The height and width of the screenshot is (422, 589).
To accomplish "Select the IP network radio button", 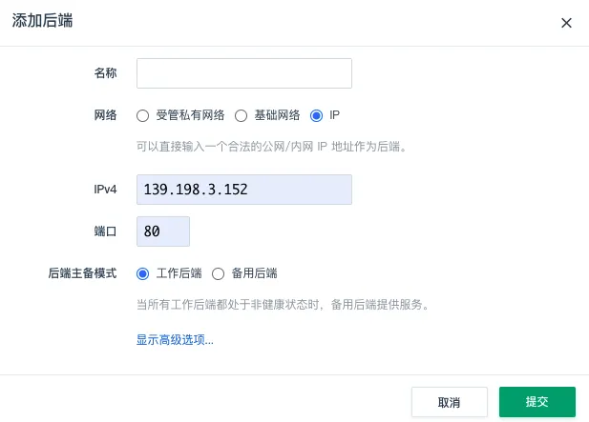I will pyautogui.click(x=317, y=115).
